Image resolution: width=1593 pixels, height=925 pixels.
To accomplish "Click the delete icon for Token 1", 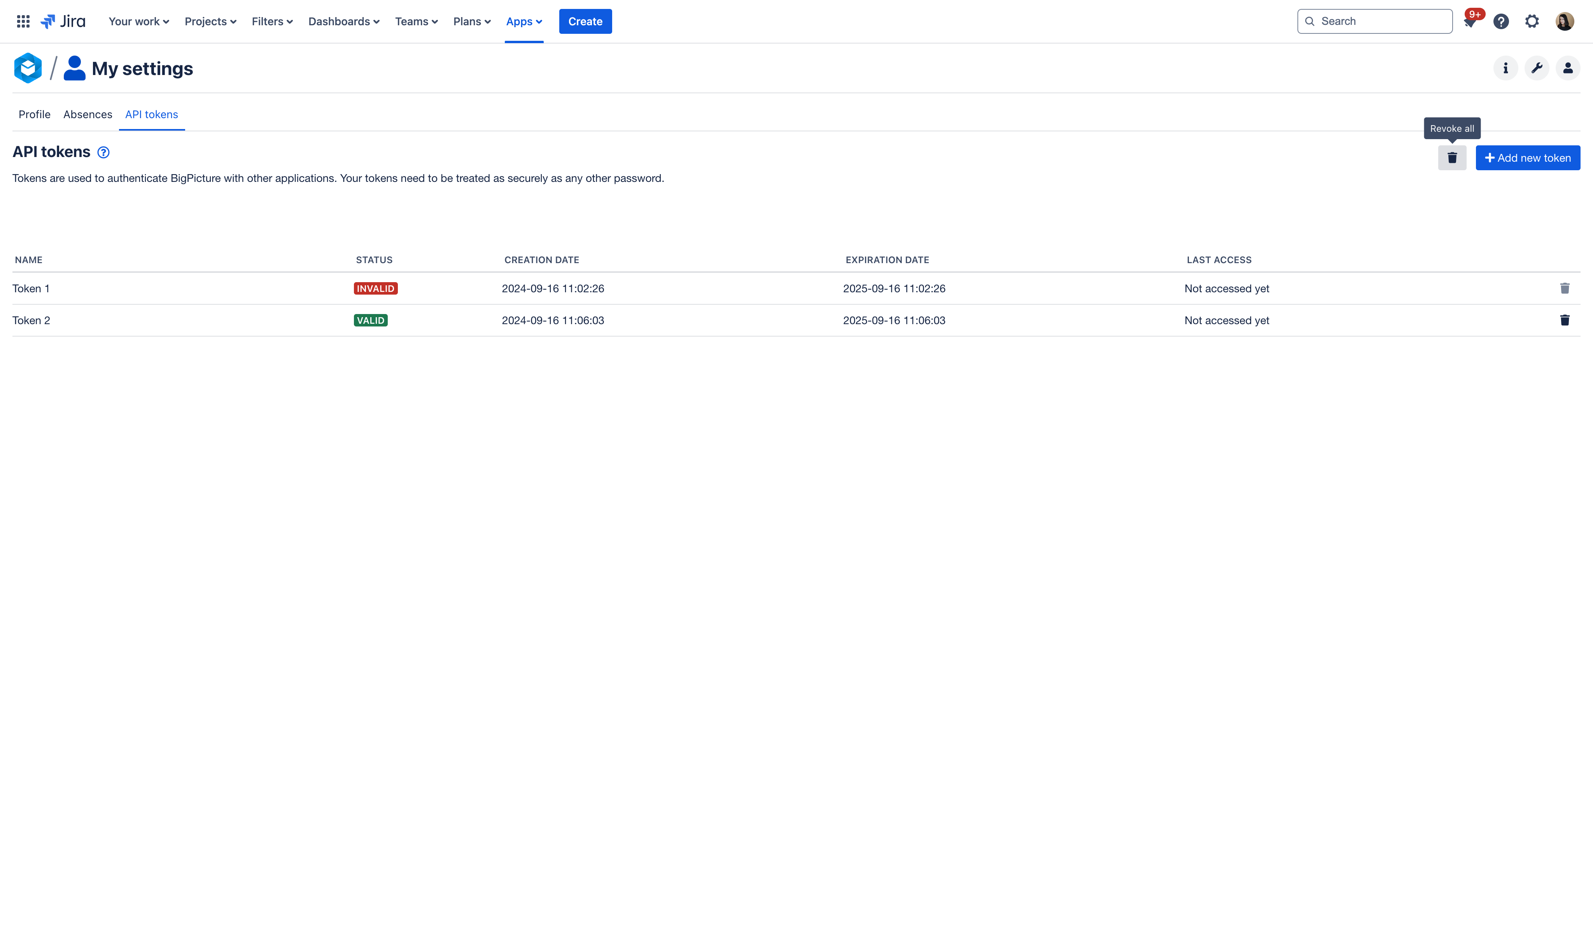I will tap(1565, 288).
